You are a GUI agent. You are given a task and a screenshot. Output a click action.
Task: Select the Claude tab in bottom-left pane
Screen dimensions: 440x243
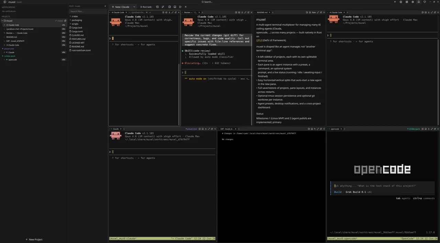point(116,129)
